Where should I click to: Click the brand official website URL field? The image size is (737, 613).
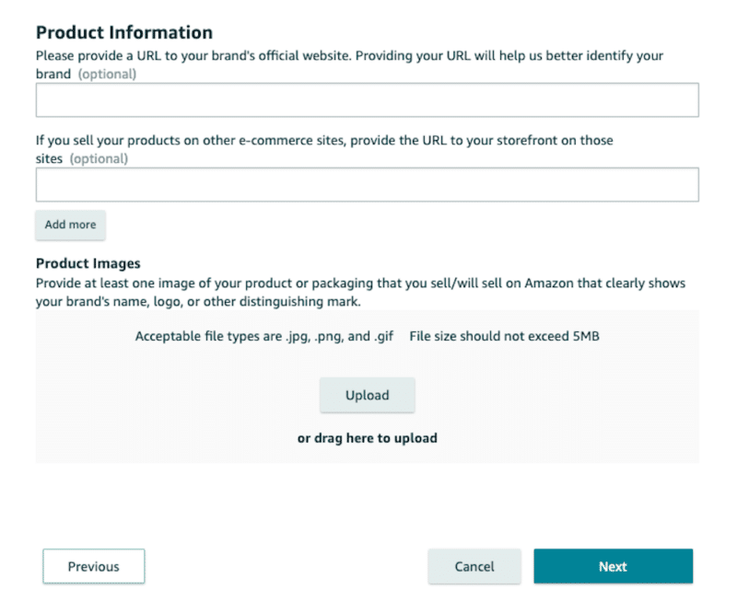tap(367, 99)
